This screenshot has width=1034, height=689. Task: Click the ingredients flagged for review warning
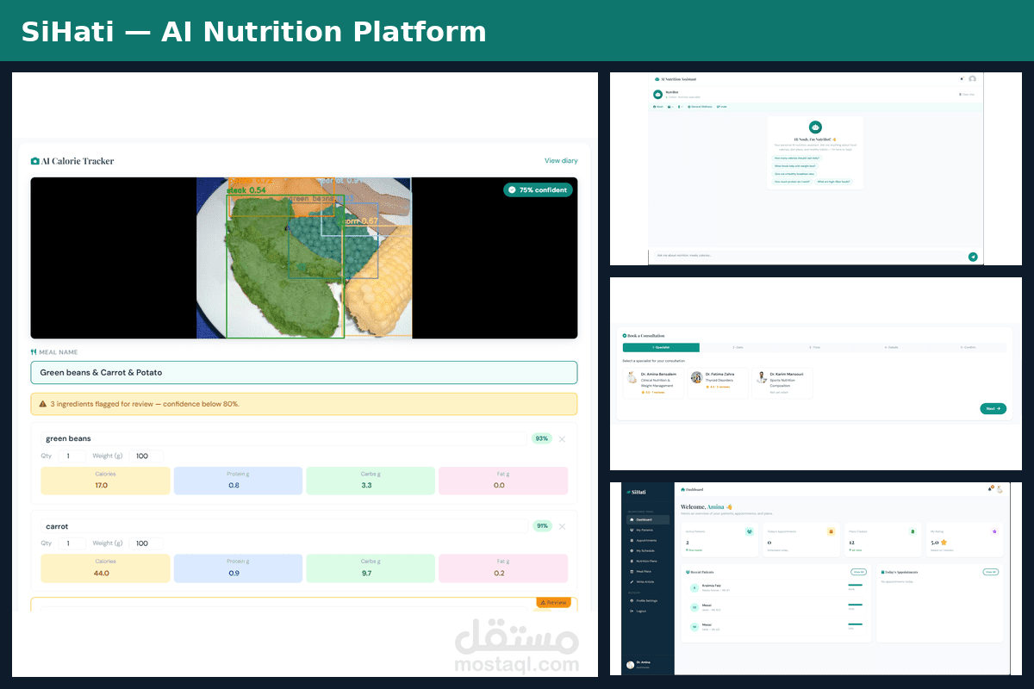coord(304,404)
